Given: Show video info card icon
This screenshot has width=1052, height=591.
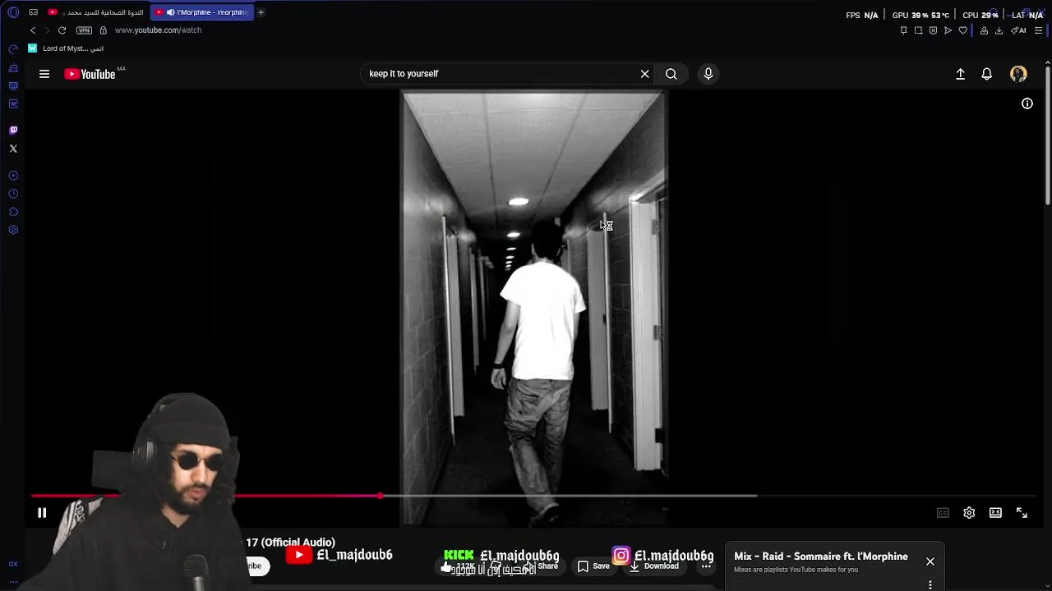Looking at the screenshot, I should 1027,103.
